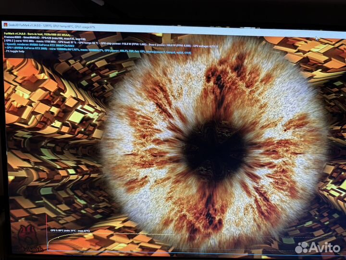Click the Avito watermark logo icon
This screenshot has width=346, height=260.
(x=301, y=247)
